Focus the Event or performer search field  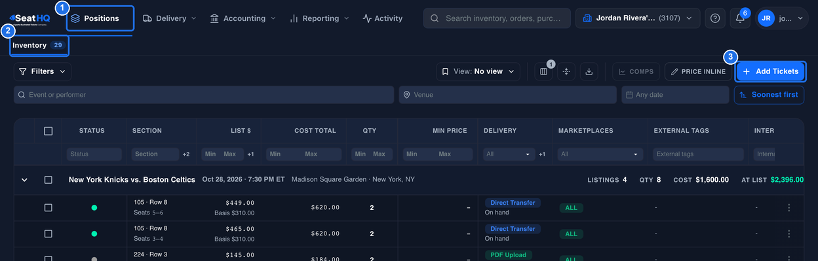pyautogui.click(x=204, y=95)
